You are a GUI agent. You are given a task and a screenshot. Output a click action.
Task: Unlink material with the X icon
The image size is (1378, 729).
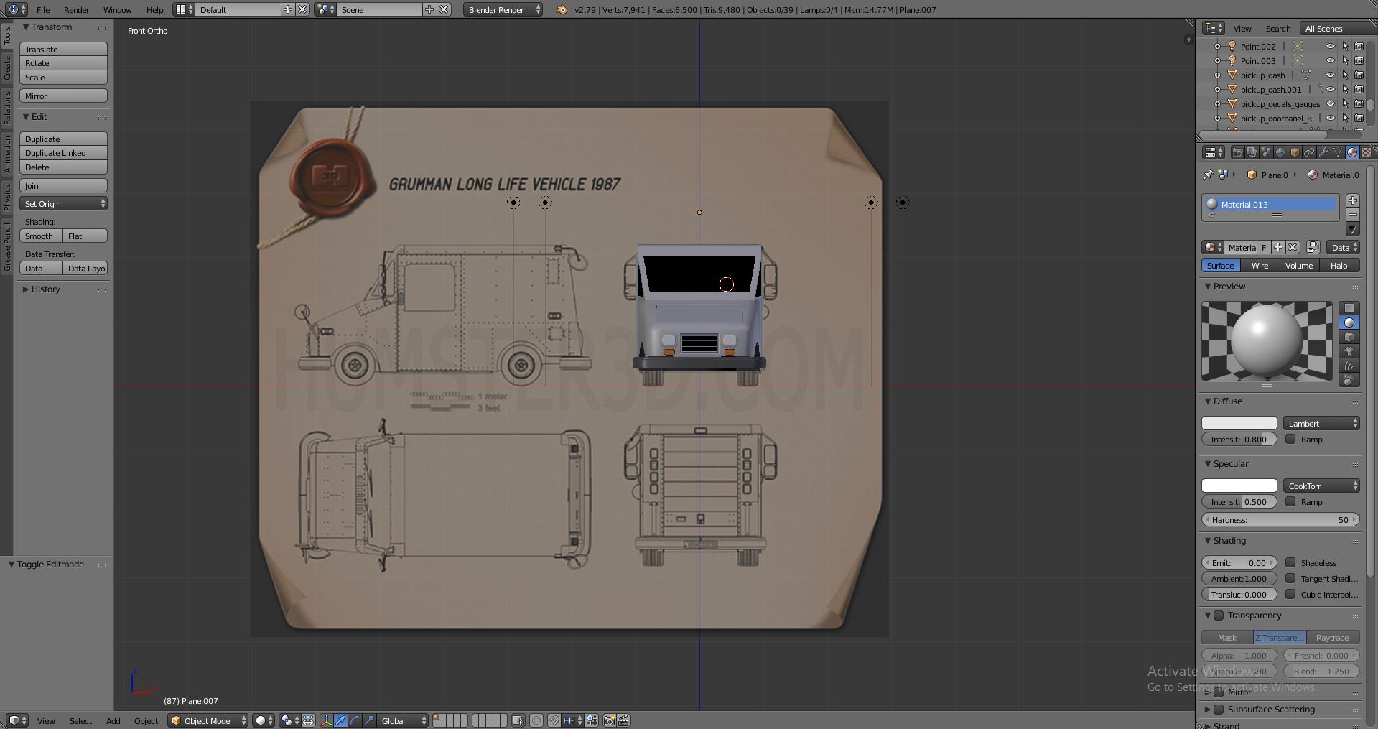[x=1293, y=247]
